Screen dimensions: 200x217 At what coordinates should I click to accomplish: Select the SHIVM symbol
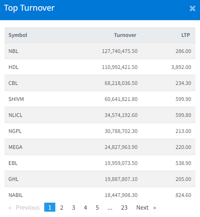16,99
